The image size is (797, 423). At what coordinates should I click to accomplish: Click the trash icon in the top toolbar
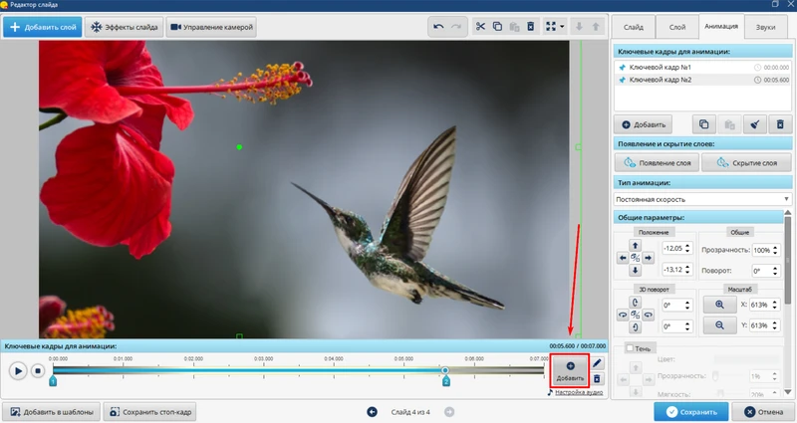(x=531, y=27)
